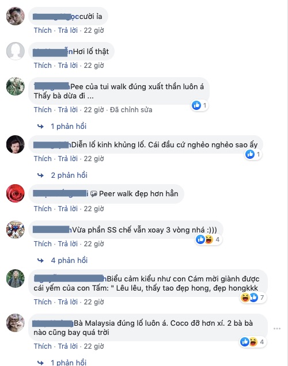Click the sticker icon in Peer walk comment
Screen dimensions: 288x366
pyautogui.click(x=94, y=194)
